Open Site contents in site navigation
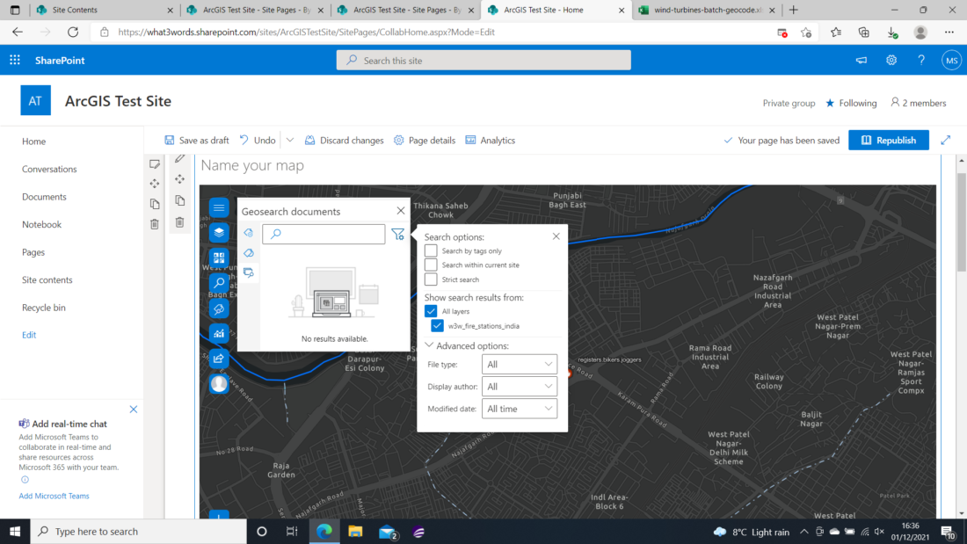Screen dimensions: 967x544 pyautogui.click(x=47, y=280)
